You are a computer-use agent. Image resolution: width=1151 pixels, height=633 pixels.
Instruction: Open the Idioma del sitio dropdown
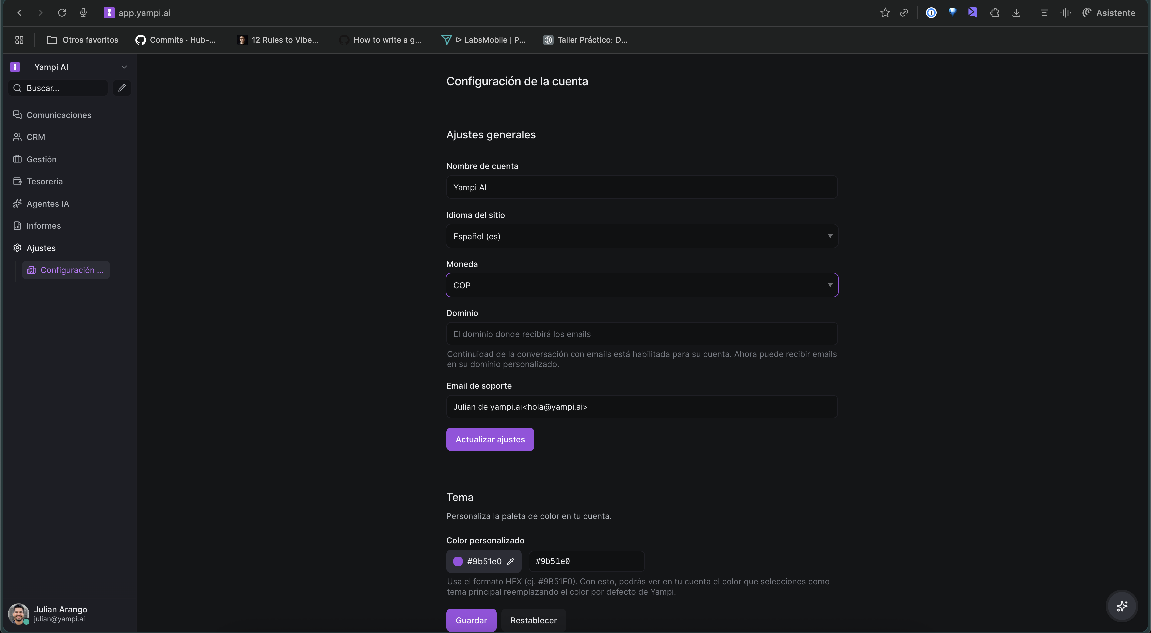(x=642, y=236)
